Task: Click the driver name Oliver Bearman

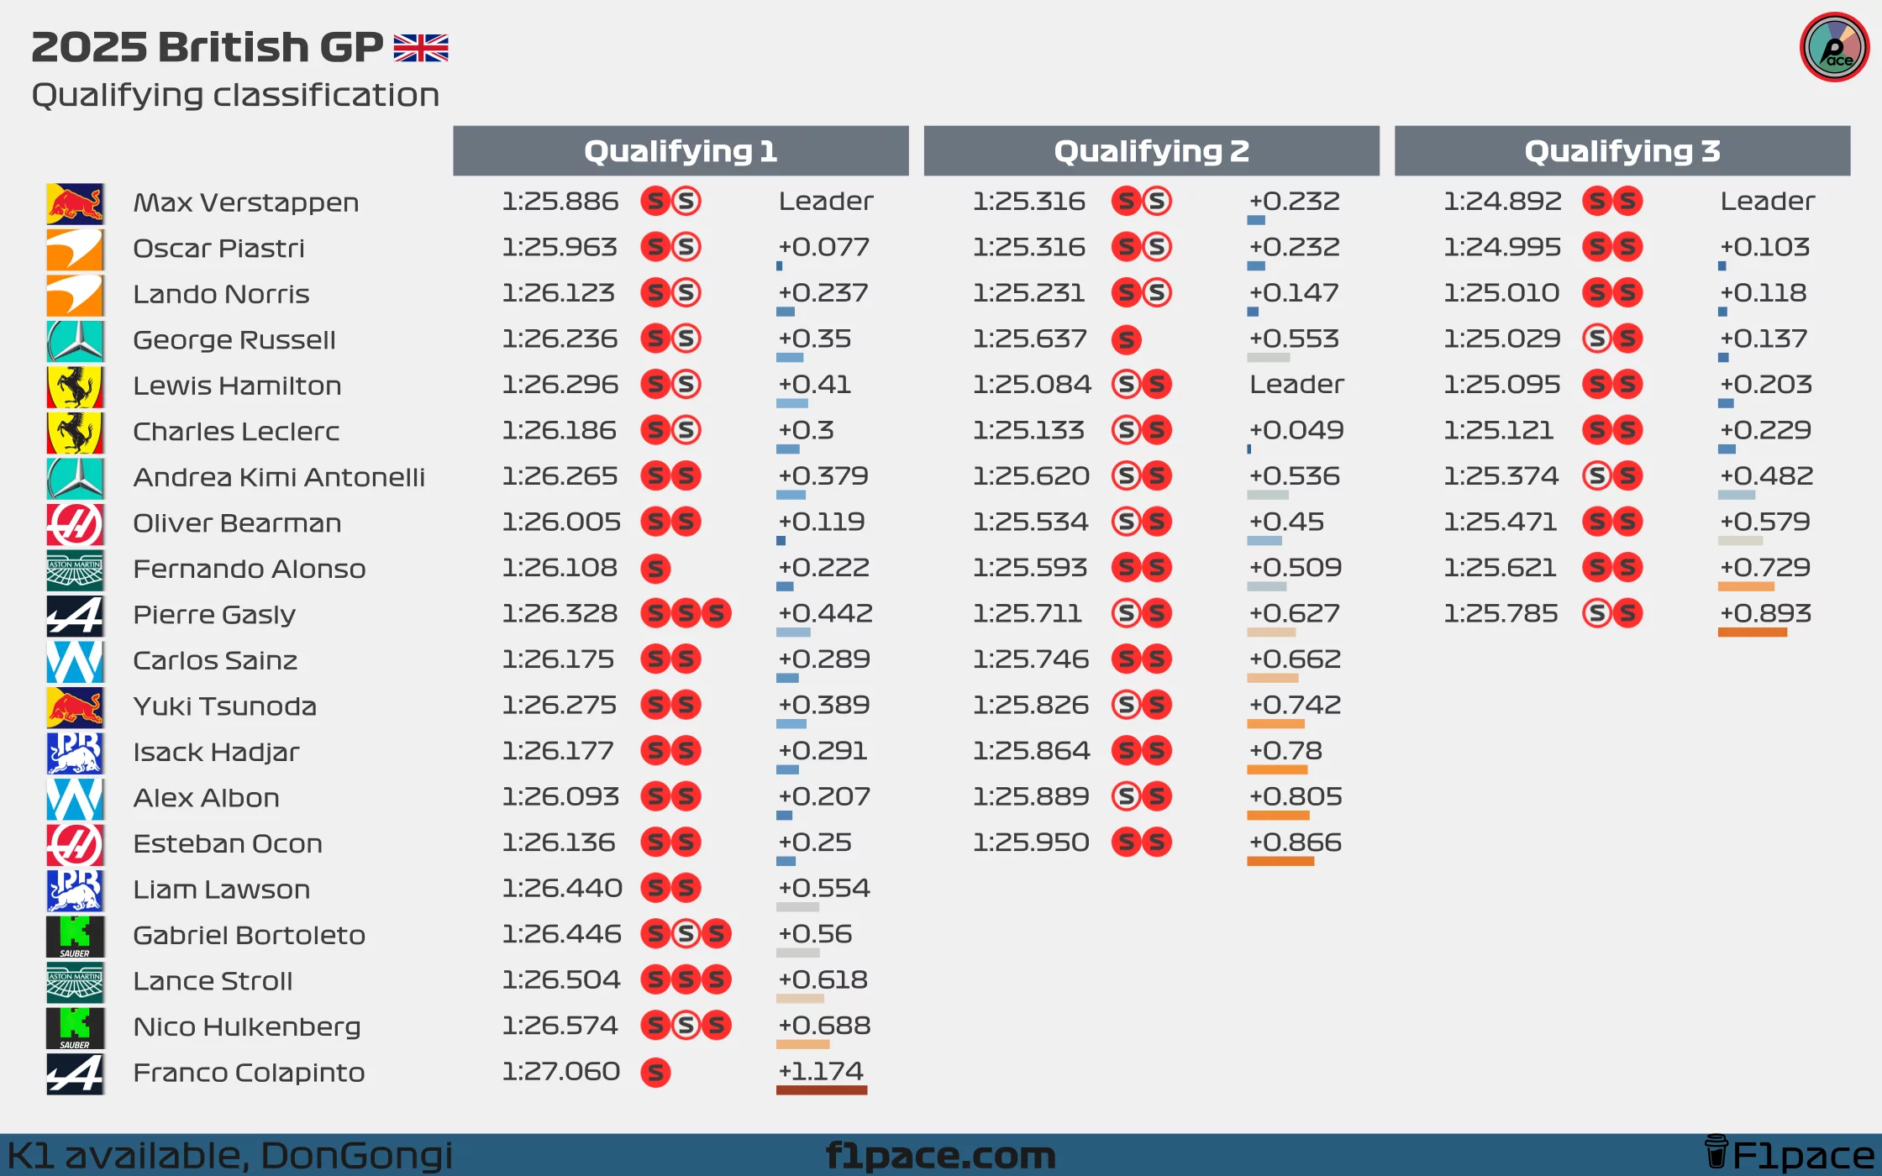Action: (x=237, y=523)
